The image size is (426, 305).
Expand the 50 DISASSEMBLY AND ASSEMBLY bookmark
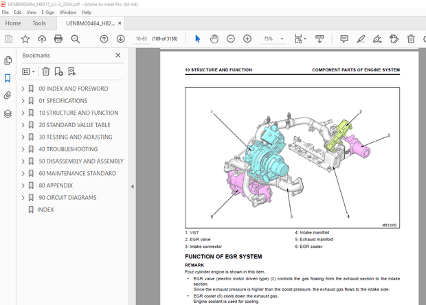pos(23,161)
